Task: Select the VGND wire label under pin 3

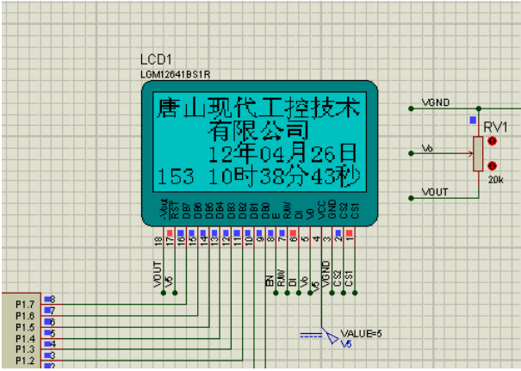Action: point(326,274)
